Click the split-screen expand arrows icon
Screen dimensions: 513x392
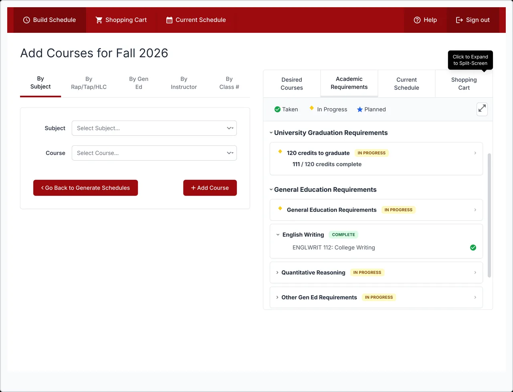(482, 109)
